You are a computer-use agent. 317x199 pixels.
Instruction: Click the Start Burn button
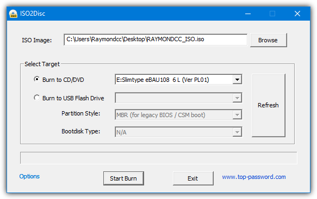pyautogui.click(x=123, y=178)
